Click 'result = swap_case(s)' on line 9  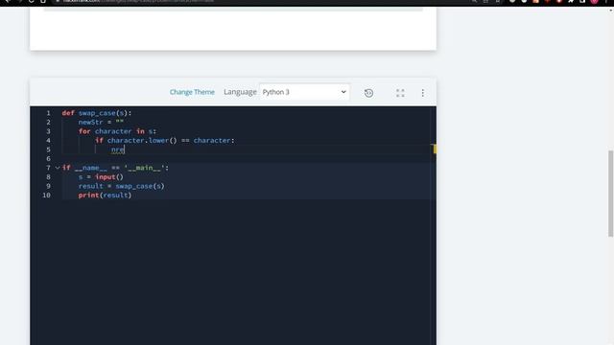[122, 186]
